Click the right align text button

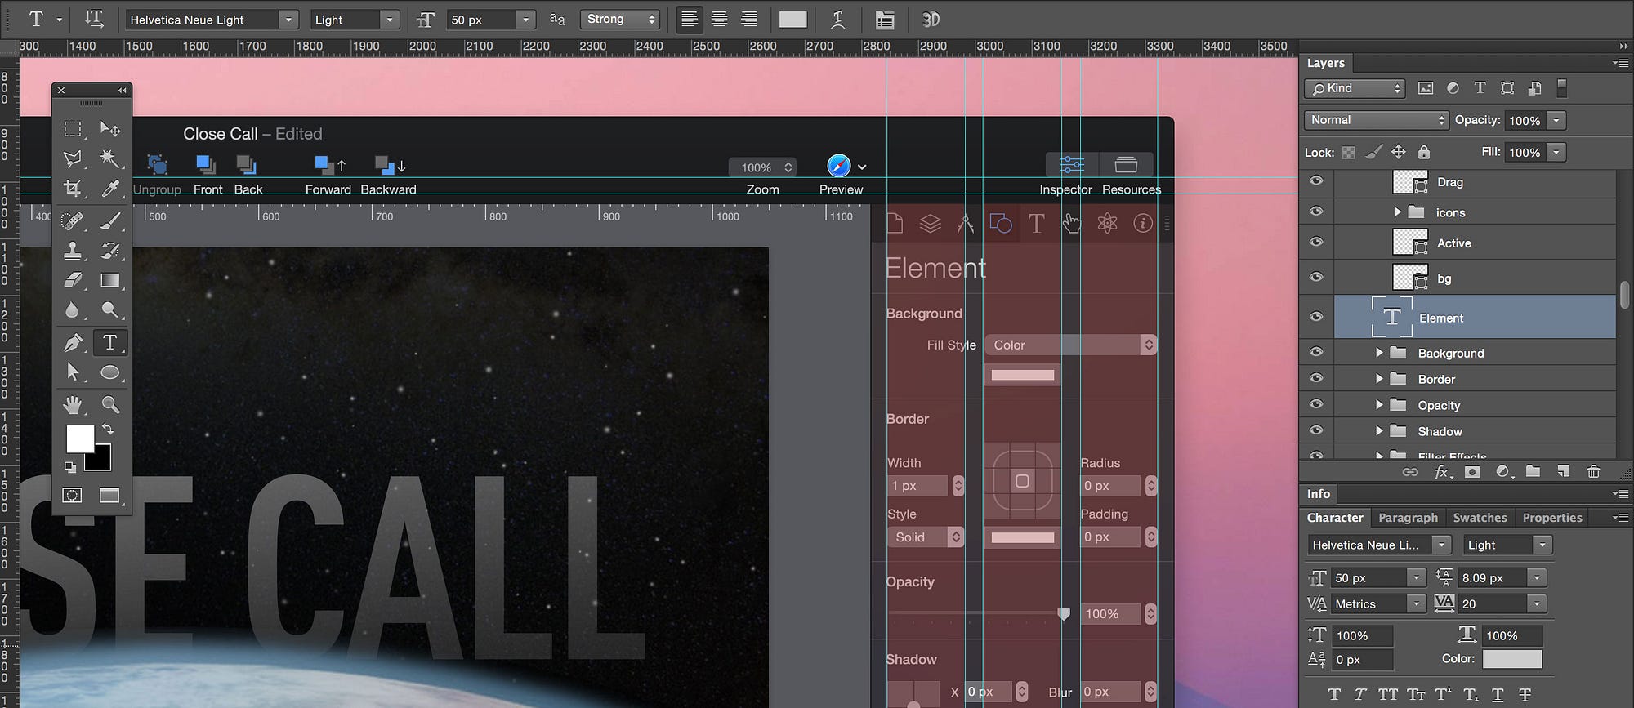748,19
